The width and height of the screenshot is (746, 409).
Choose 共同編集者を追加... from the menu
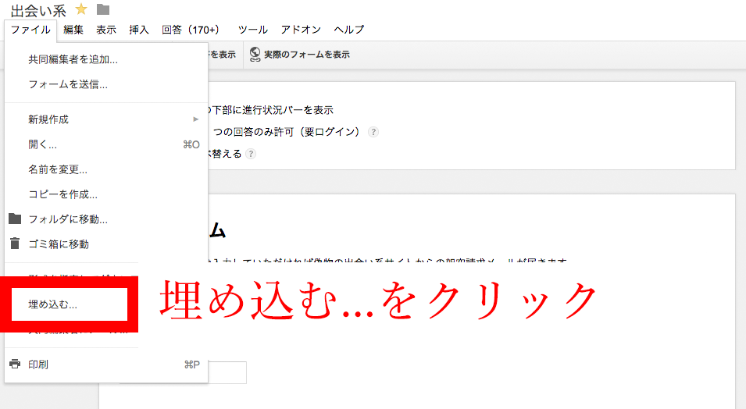[x=106, y=59]
